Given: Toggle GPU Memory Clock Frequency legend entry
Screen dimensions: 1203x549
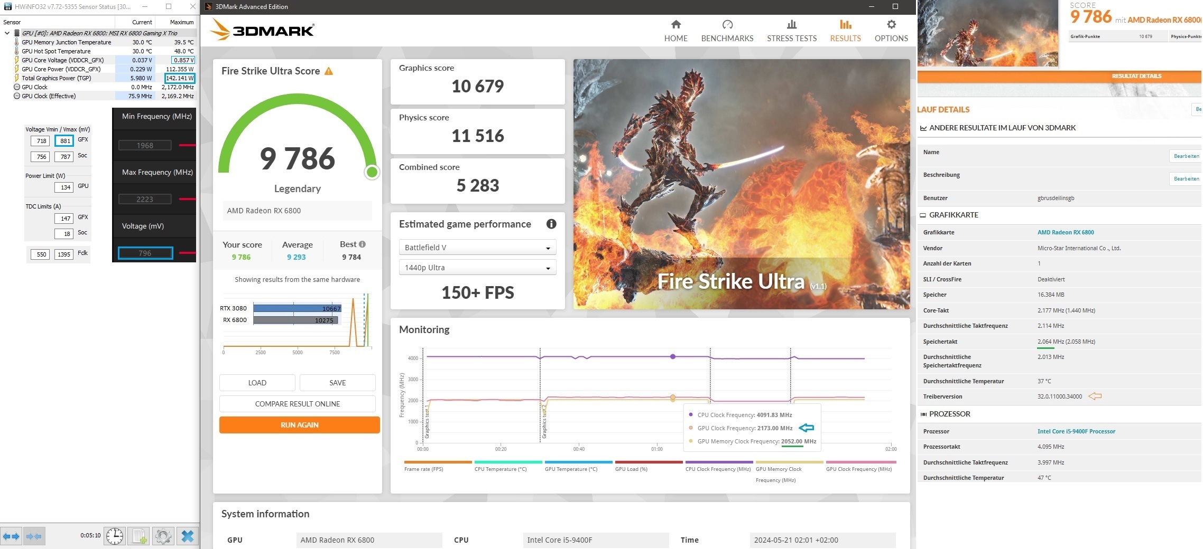Looking at the screenshot, I should (789, 472).
